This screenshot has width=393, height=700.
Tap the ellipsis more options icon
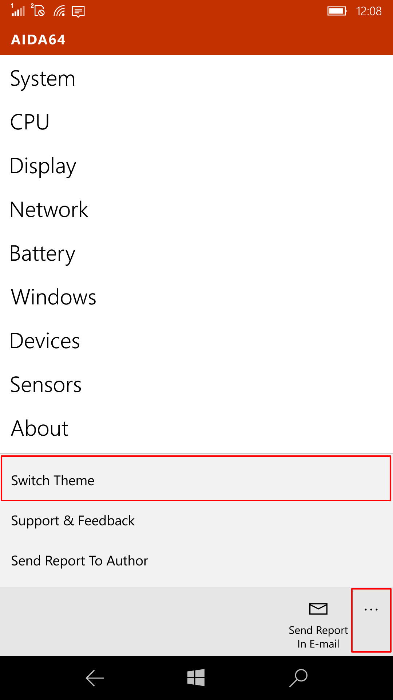[370, 609]
